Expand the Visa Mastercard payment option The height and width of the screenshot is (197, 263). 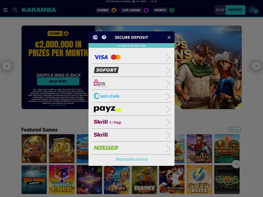[x=131, y=57]
